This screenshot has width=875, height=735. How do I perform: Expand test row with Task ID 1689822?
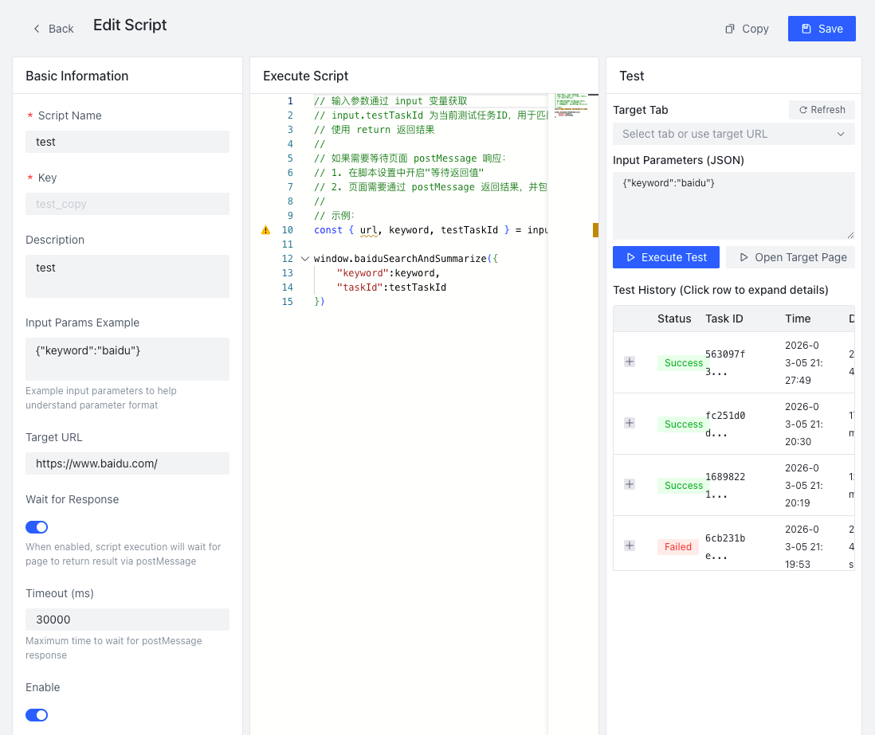pos(630,484)
